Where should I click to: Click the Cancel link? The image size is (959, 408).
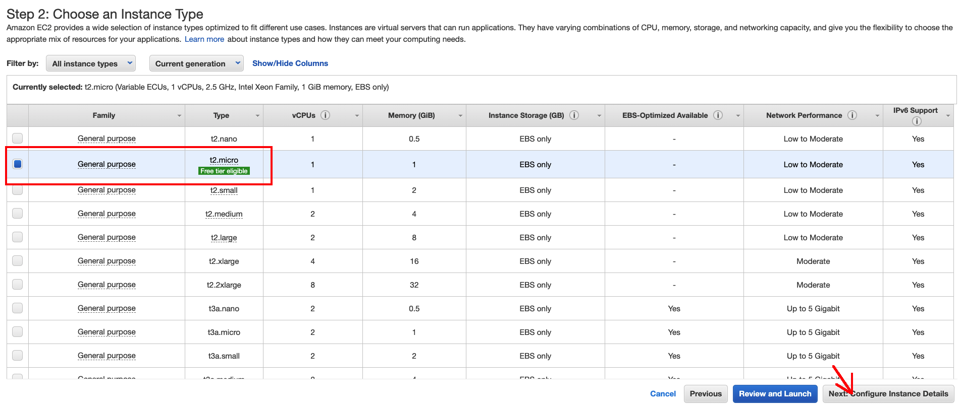tap(663, 394)
